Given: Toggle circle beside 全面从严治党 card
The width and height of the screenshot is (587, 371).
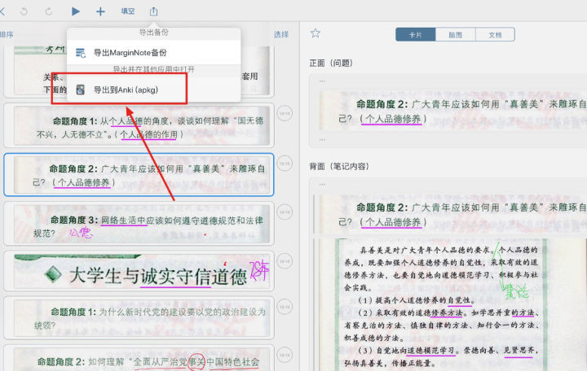Looking at the screenshot, I should [x=285, y=355].
